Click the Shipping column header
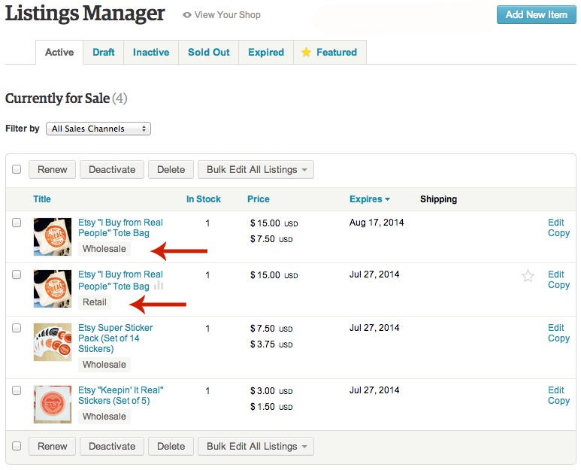The height and width of the screenshot is (470, 581). 438,199
